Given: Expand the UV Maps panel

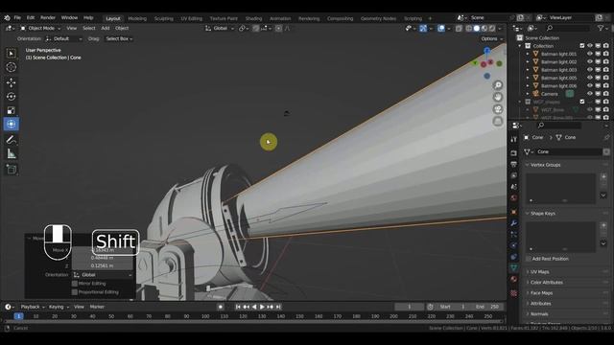Looking at the screenshot, I should 539,272.
